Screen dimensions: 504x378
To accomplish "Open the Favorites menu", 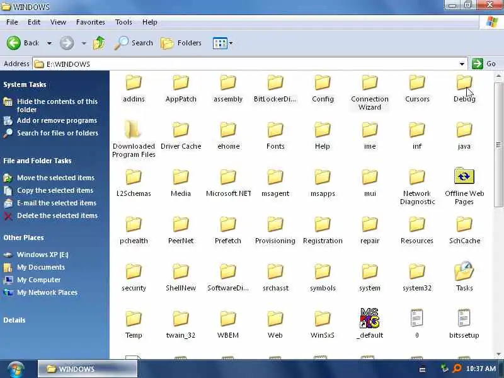I will pos(90,22).
